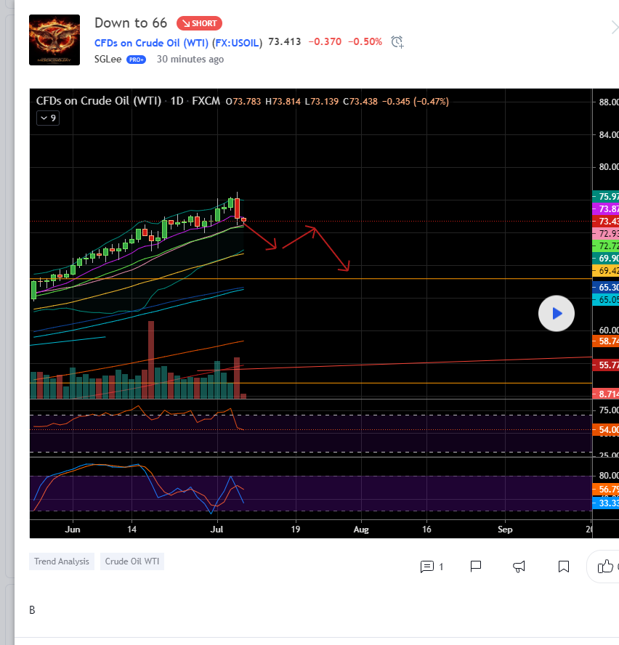Click the teal 75.97 price label
The height and width of the screenshot is (645, 619).
point(607,197)
